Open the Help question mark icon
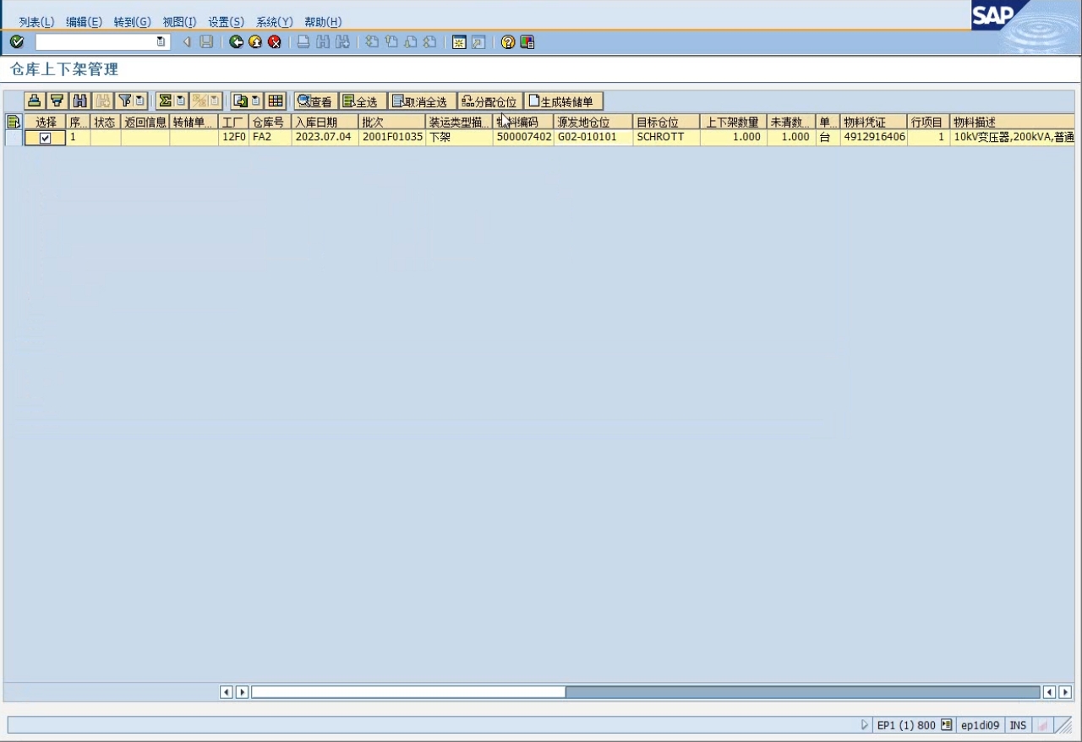 (x=507, y=42)
